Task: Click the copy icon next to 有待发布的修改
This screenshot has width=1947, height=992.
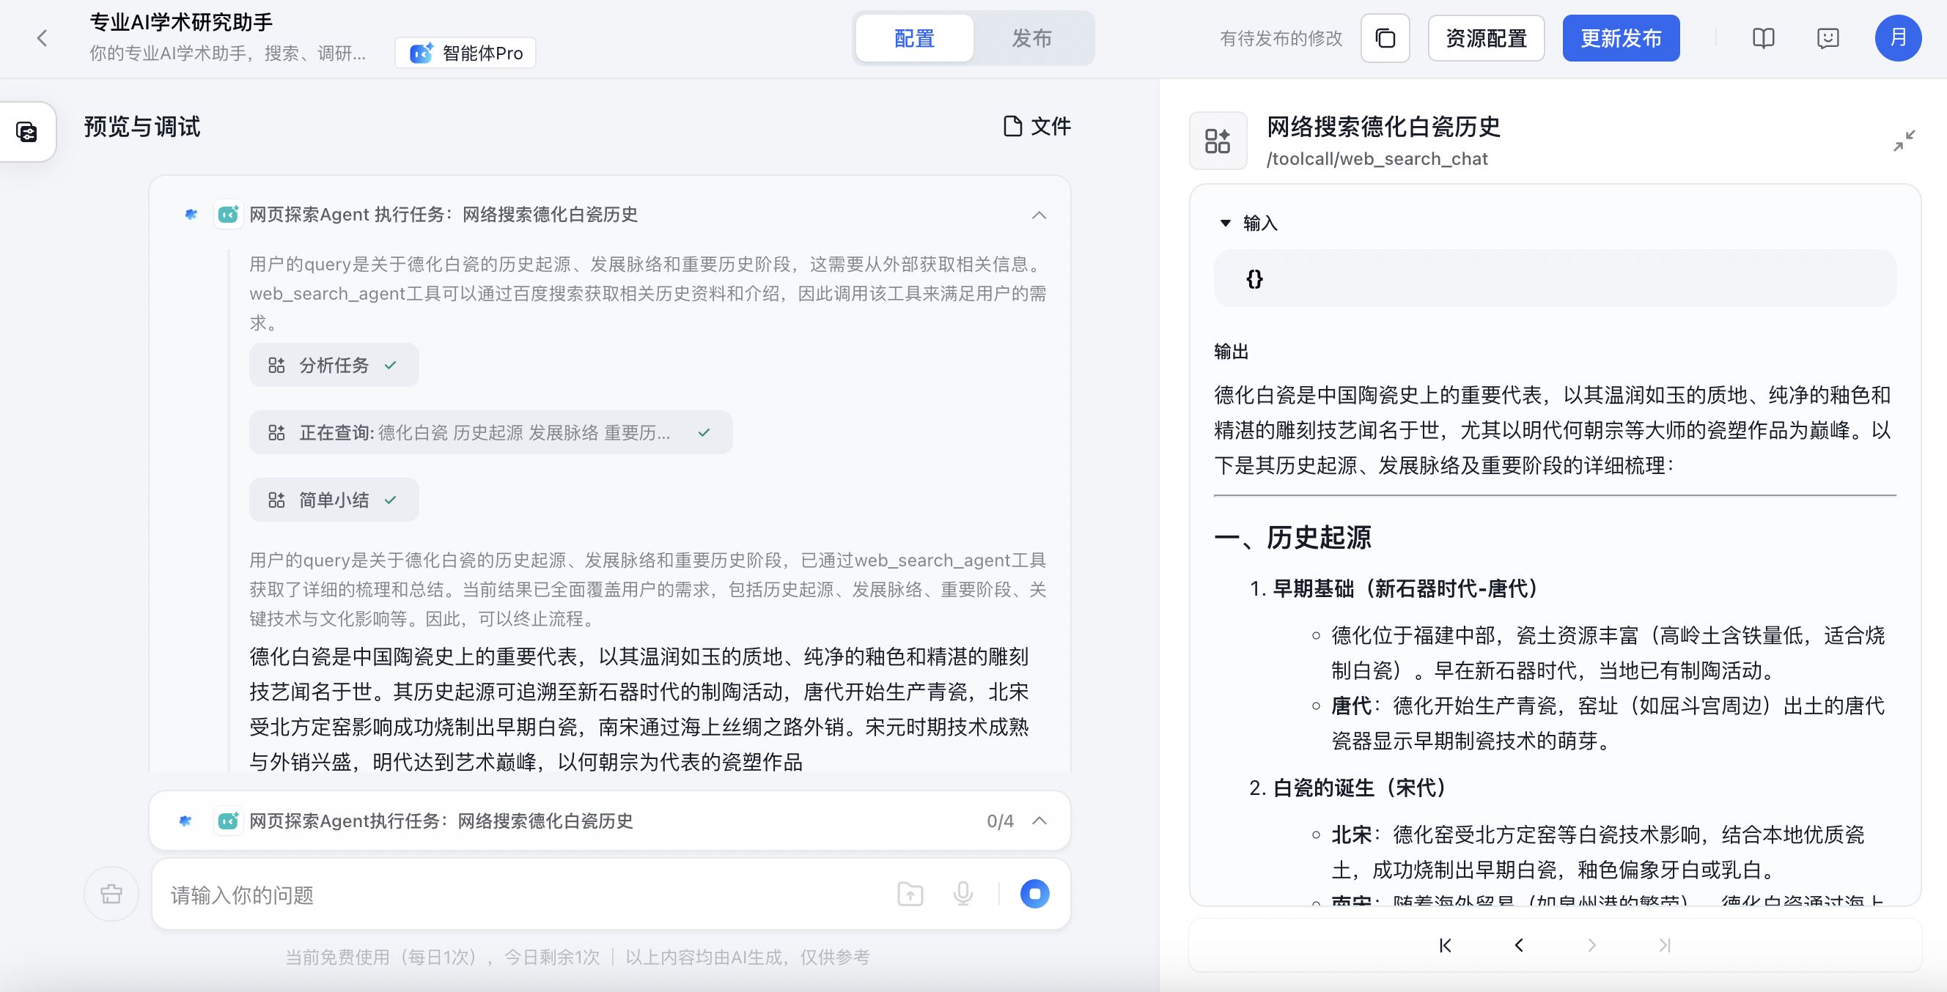Action: point(1385,38)
